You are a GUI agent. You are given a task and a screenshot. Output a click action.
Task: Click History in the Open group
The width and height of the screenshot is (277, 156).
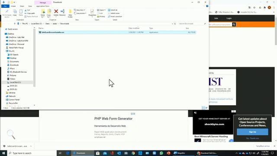pos(101,16)
